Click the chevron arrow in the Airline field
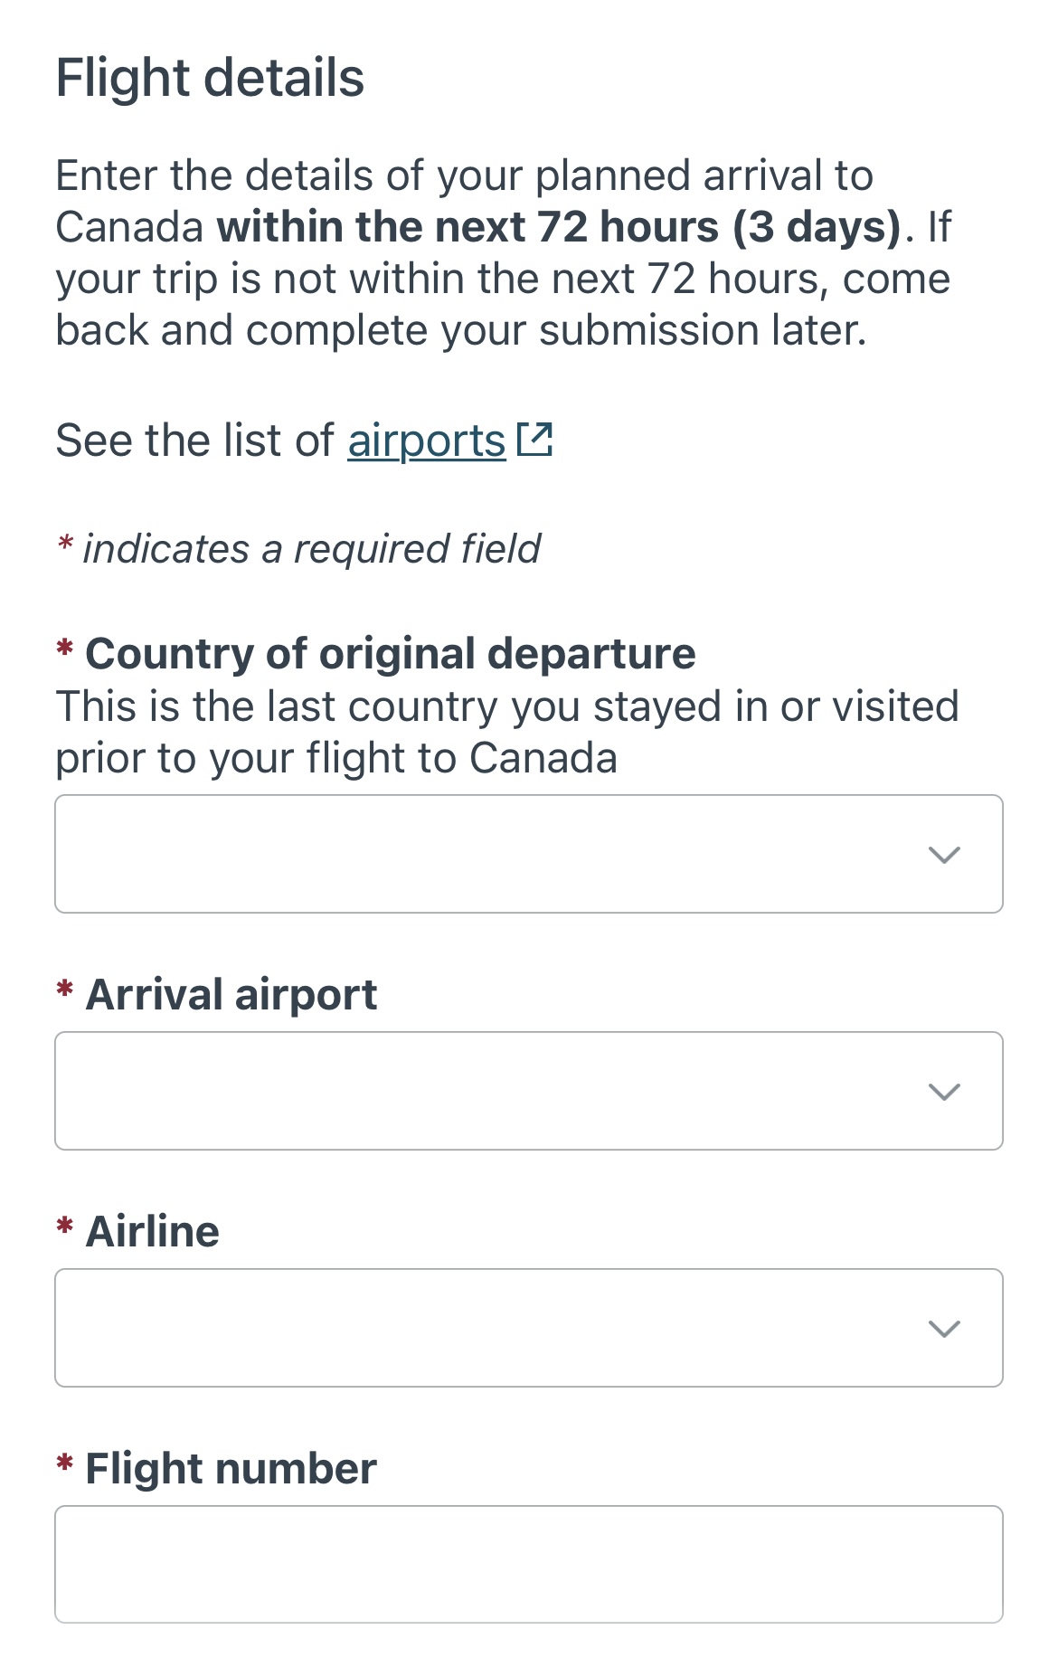Image resolution: width=1058 pixels, height=1658 pixels. 944,1329
